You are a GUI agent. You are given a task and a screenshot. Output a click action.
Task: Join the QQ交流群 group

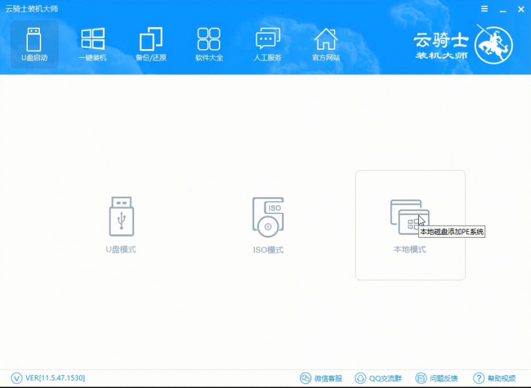coord(378,378)
